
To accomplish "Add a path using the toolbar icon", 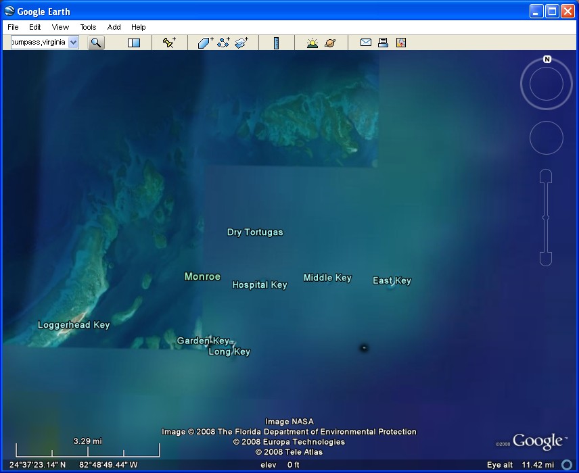I will tap(223, 43).
